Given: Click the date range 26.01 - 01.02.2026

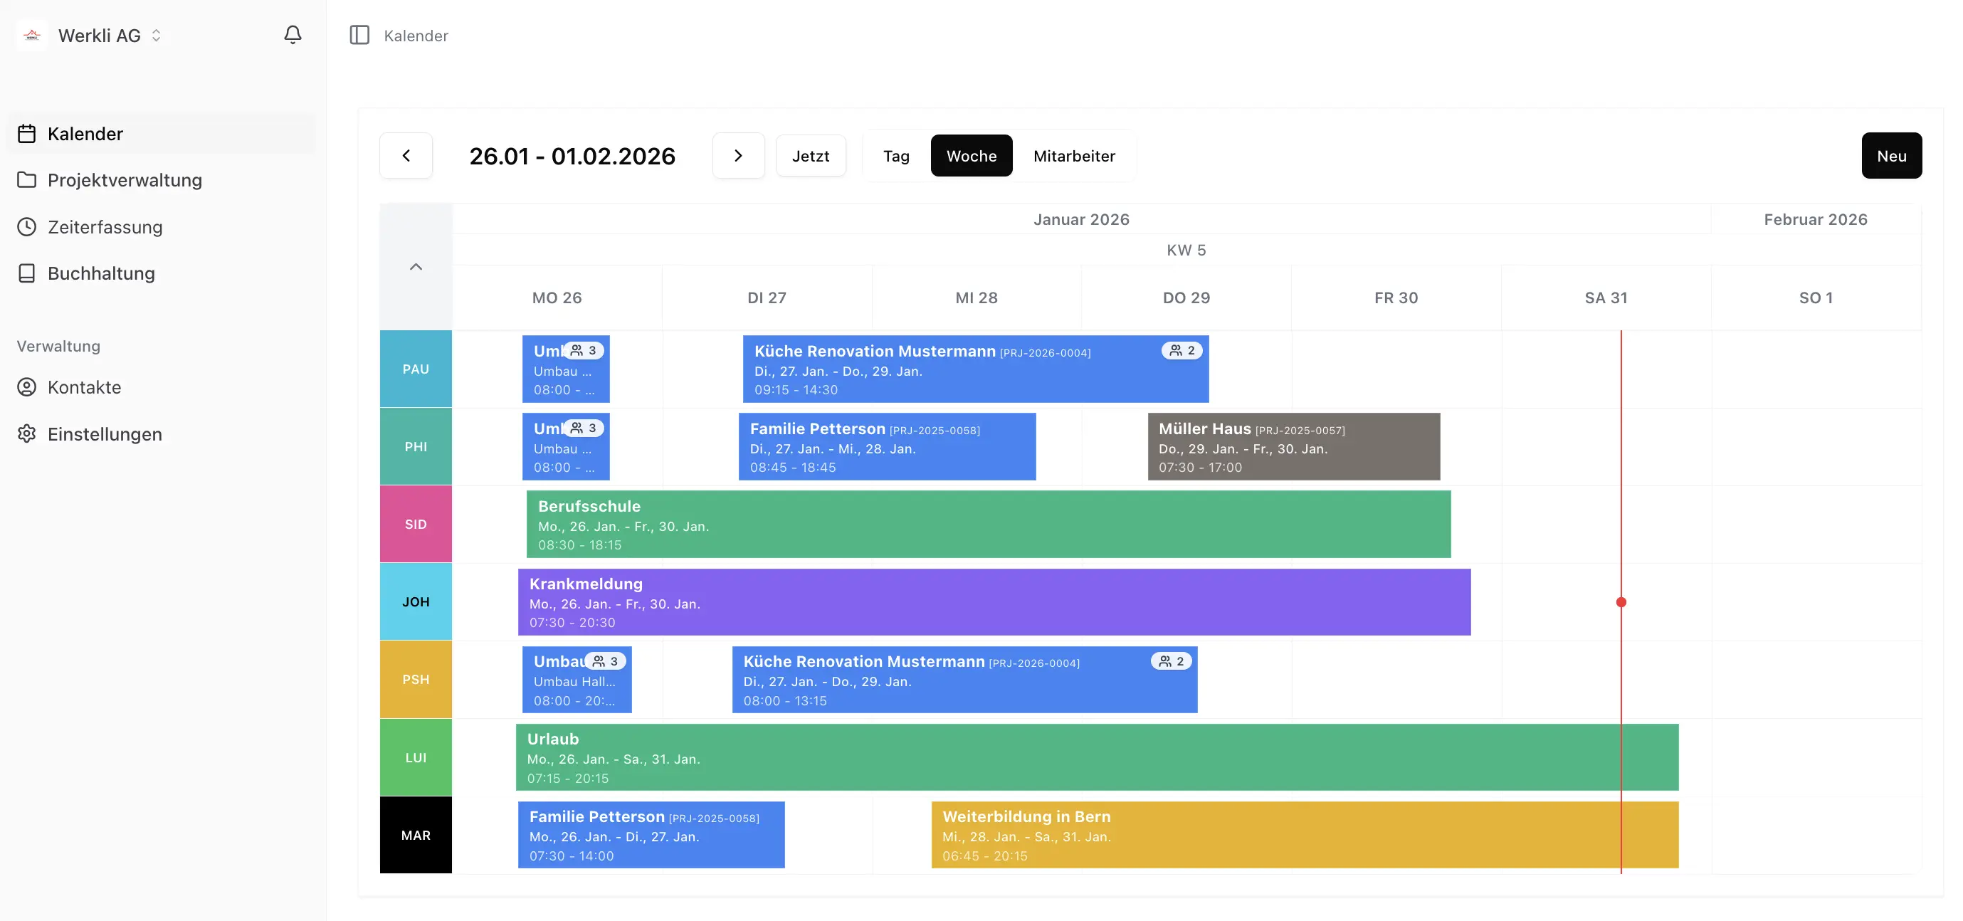Looking at the screenshot, I should [x=572, y=156].
